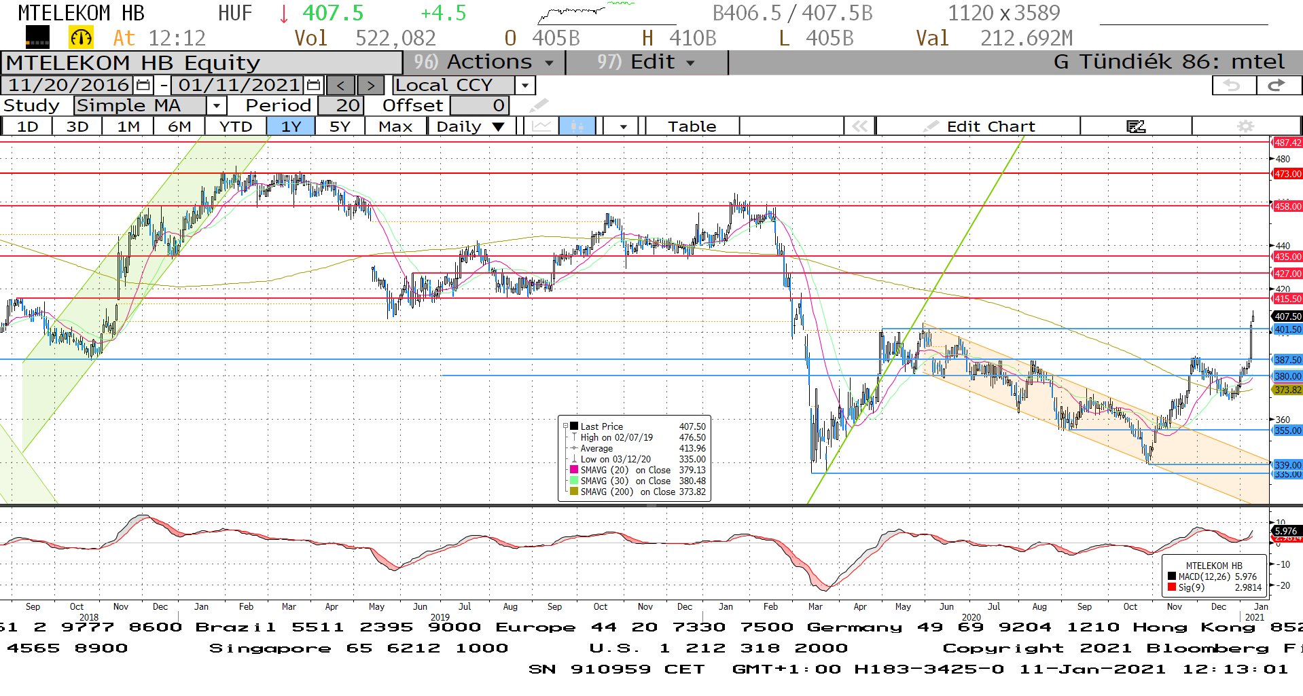The image size is (1303, 696).
Task: Select the 5Y period tab
Action: 340,126
